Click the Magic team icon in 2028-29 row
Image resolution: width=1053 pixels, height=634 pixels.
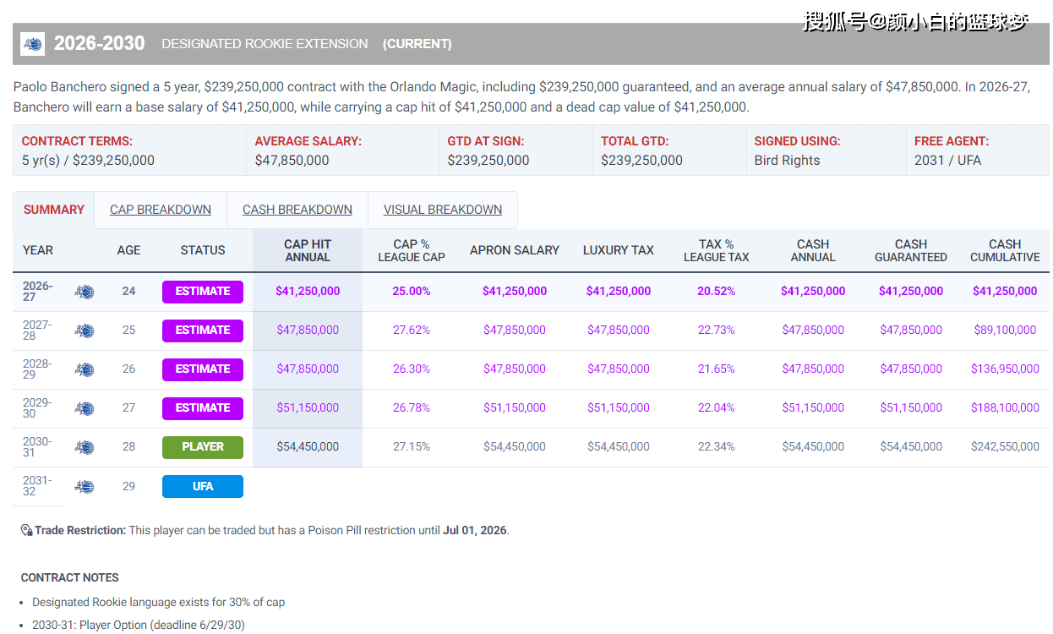[85, 369]
